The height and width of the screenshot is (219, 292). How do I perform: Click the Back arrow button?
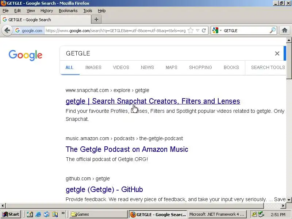[x=7, y=30]
